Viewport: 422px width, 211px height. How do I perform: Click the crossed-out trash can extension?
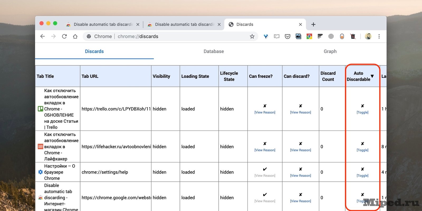(x=353, y=36)
